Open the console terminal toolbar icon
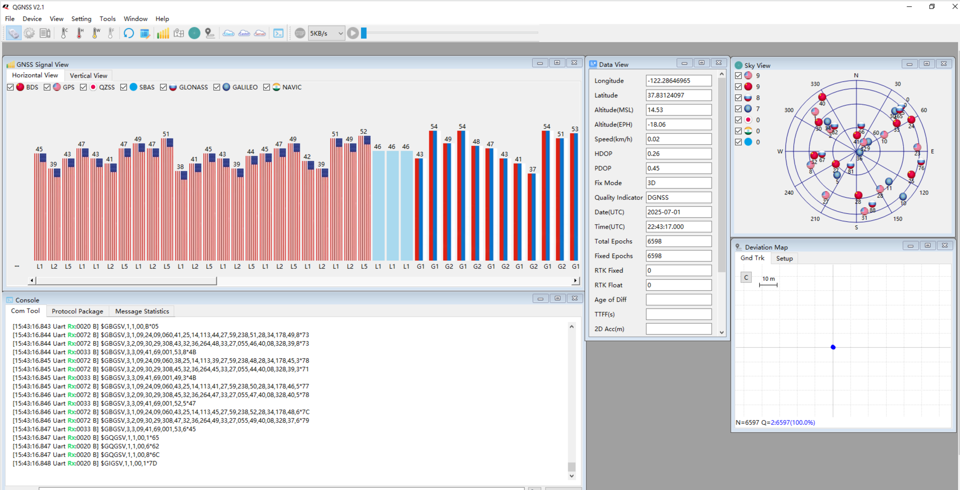 point(278,34)
